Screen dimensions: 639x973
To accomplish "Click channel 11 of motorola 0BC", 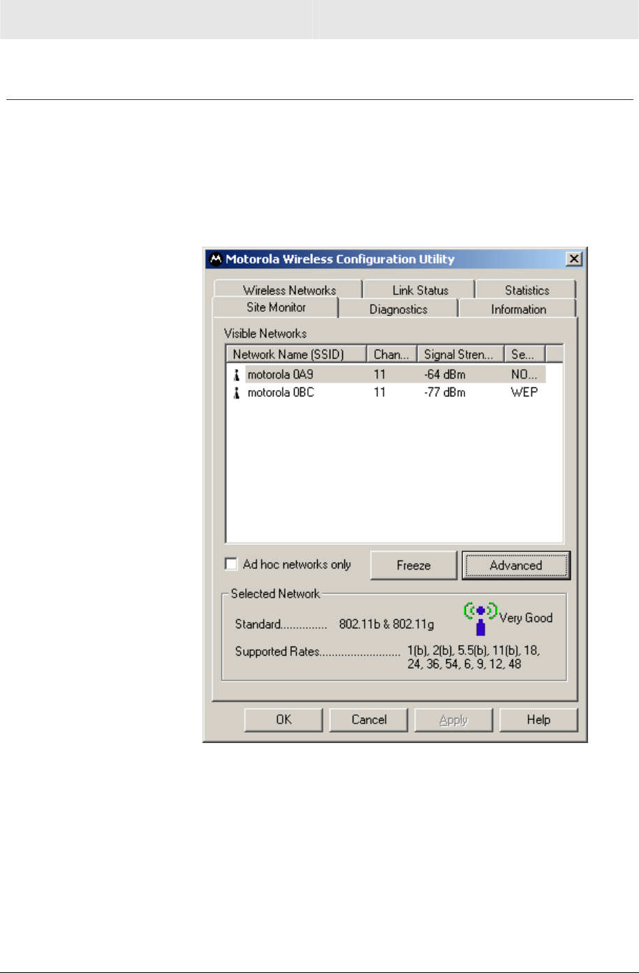I will [x=379, y=393].
